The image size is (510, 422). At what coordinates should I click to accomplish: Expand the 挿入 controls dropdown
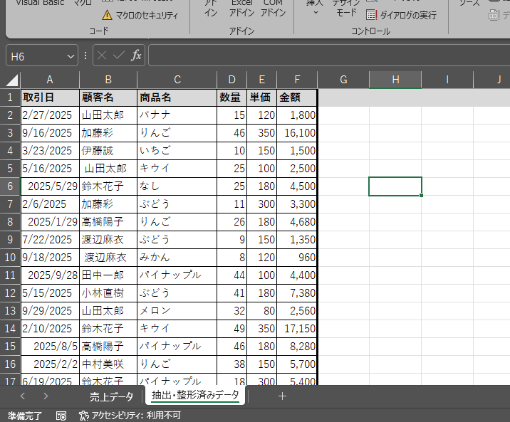point(314,12)
